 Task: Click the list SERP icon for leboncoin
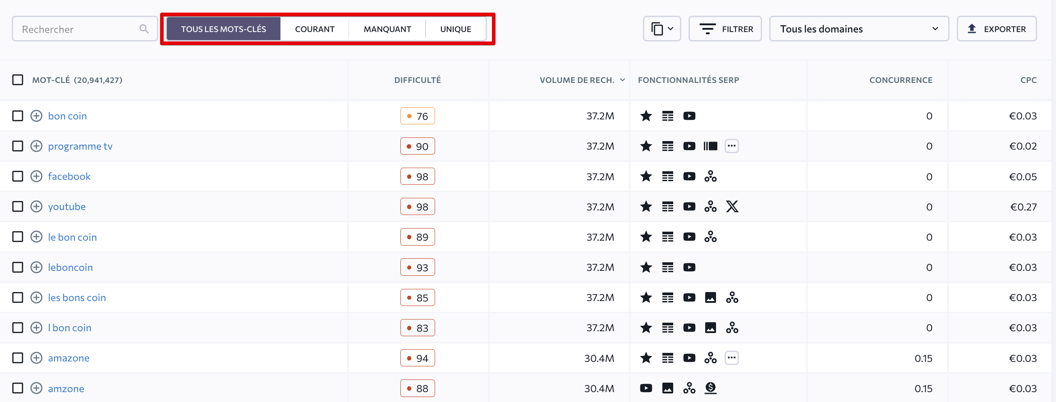pyautogui.click(x=668, y=267)
